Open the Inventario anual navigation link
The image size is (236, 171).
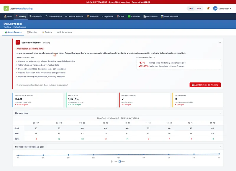[x=170, y=17]
